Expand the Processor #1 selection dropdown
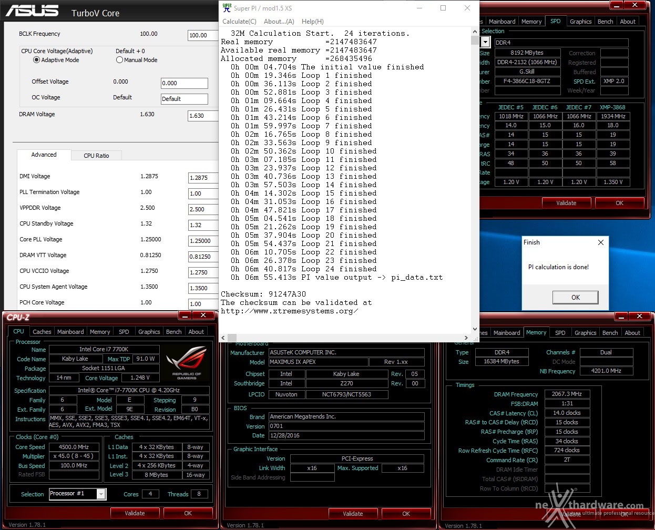The width and height of the screenshot is (655, 530). (101, 494)
